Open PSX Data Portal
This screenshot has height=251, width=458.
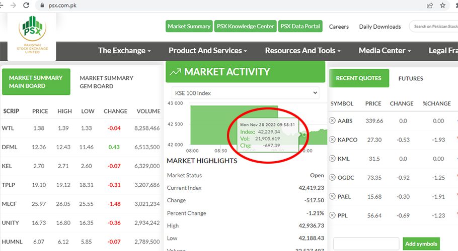tap(300, 26)
